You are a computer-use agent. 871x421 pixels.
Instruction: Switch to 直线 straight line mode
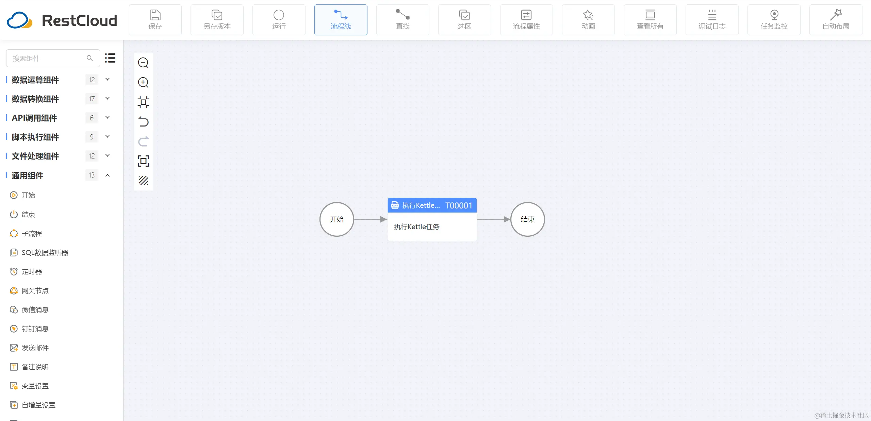402,20
